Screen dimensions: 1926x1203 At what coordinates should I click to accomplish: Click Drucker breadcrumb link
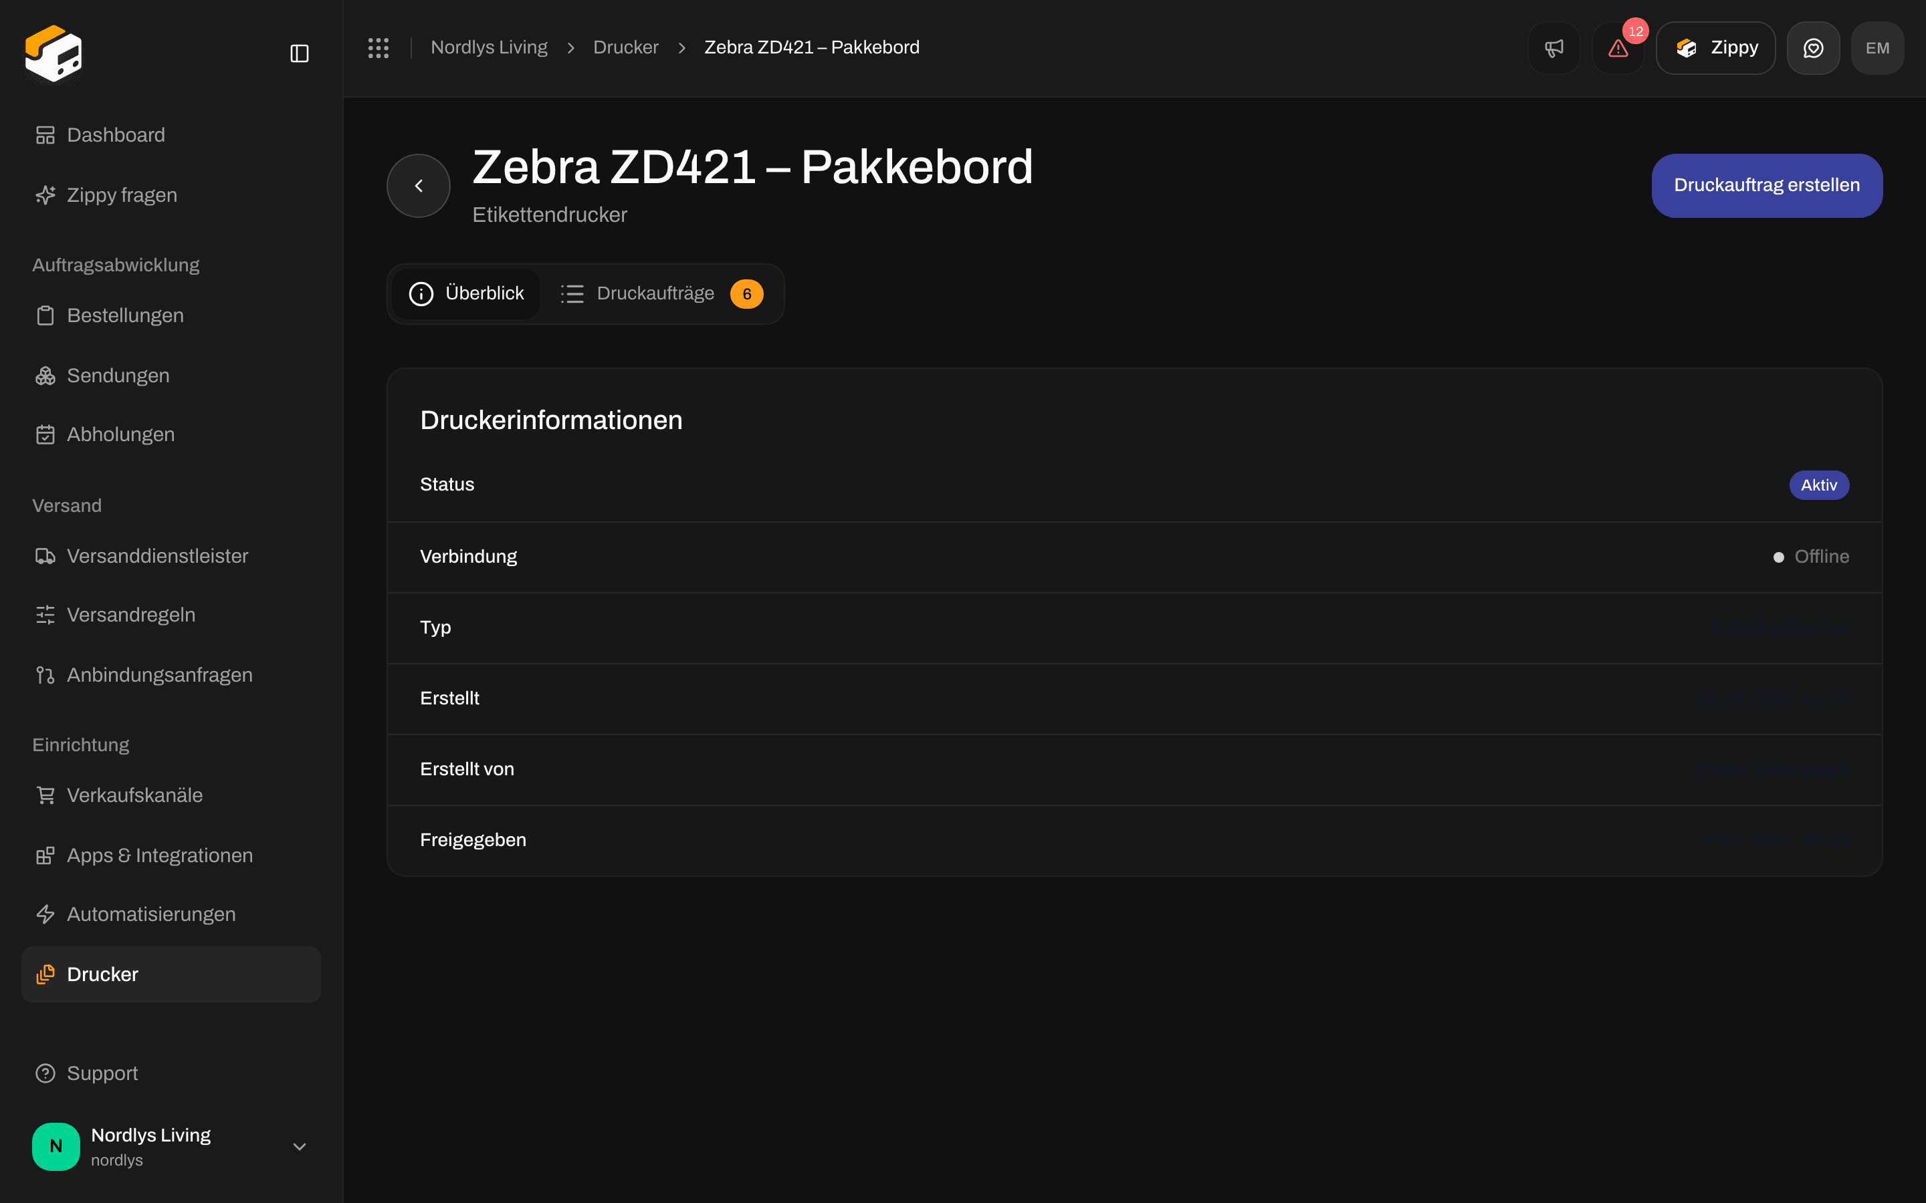[x=625, y=47]
